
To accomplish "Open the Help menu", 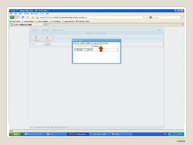I will (47, 14).
